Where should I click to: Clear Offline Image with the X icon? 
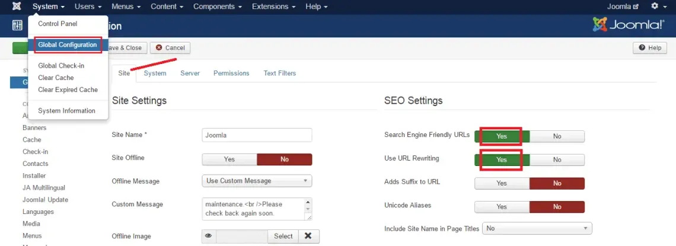click(x=308, y=236)
